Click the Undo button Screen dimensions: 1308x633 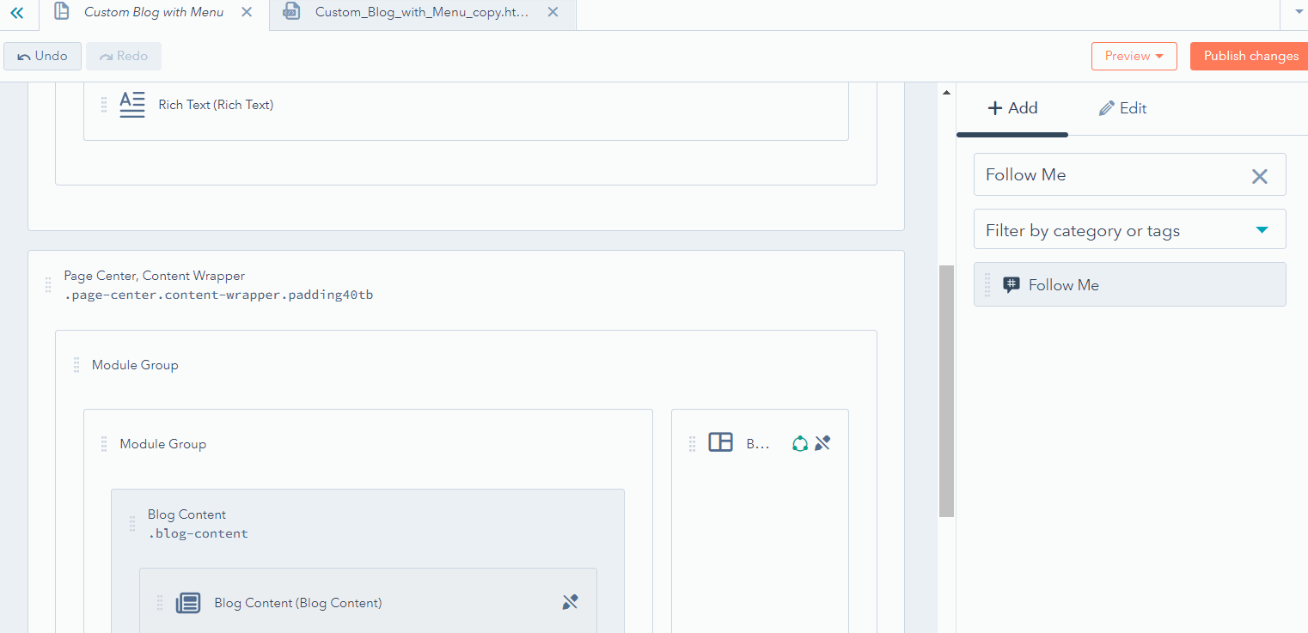tap(43, 56)
